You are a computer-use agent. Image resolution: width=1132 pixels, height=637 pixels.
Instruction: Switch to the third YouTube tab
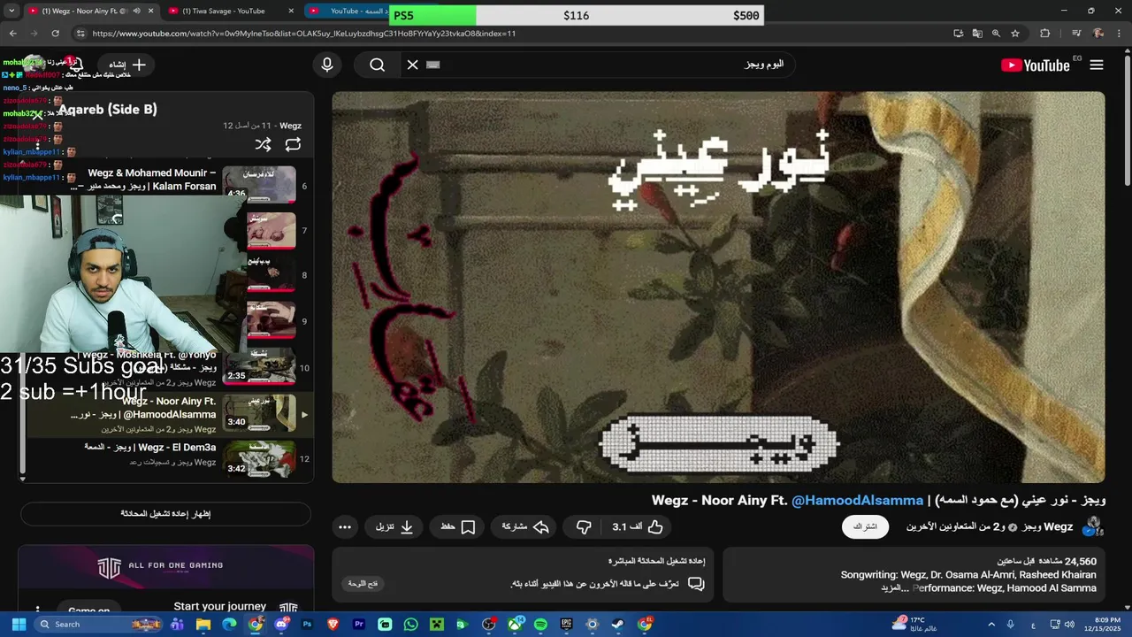(358, 12)
